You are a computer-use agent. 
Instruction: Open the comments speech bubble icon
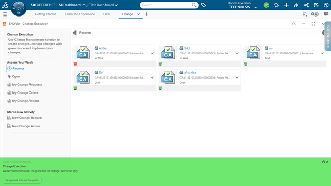tap(326, 14)
